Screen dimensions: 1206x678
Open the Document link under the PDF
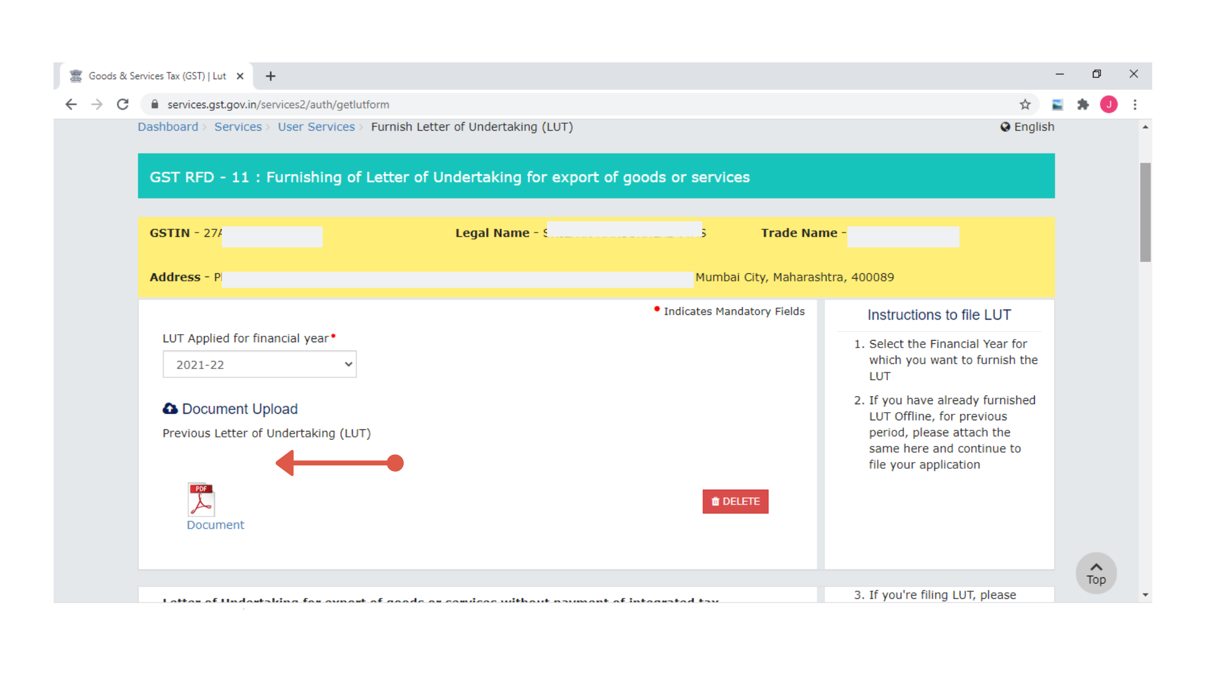click(x=215, y=525)
